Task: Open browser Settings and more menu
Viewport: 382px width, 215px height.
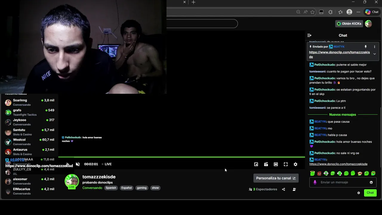Action: point(358,12)
